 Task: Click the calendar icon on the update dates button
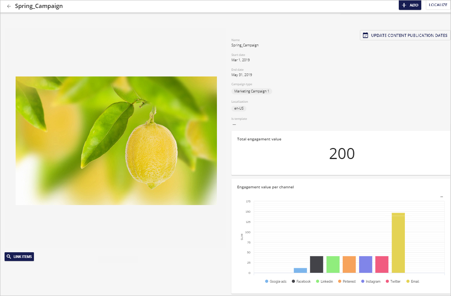click(x=366, y=35)
